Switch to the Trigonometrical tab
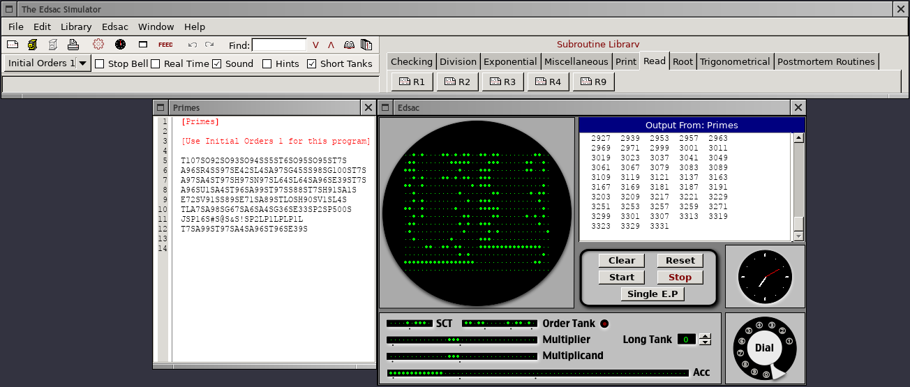910x387 pixels. (735, 61)
